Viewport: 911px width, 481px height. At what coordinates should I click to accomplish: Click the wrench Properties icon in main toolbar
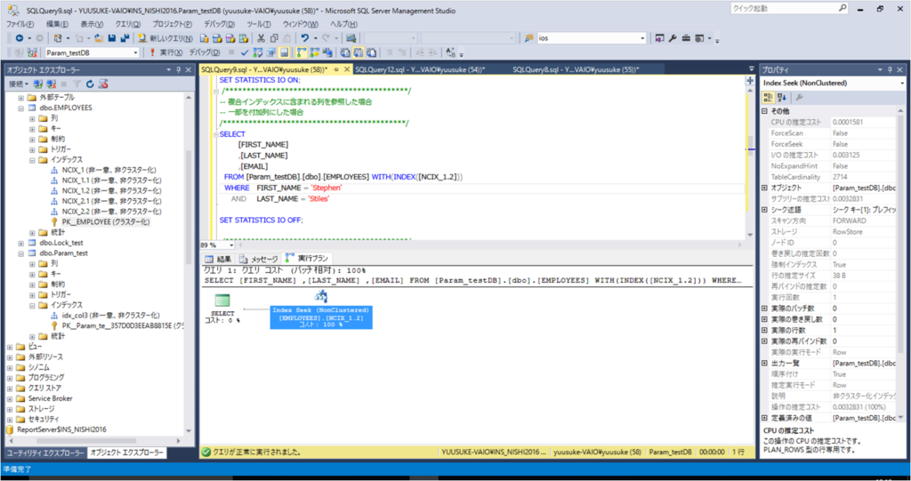673,37
